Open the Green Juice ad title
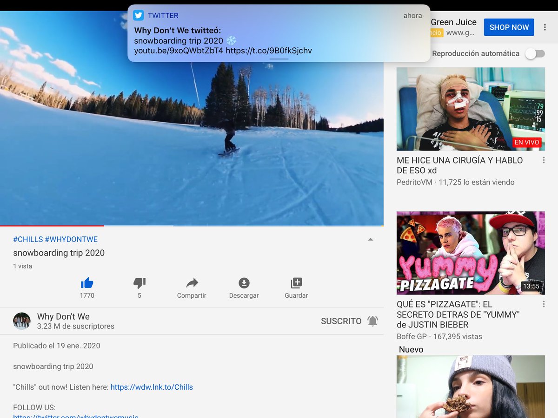 (x=453, y=22)
